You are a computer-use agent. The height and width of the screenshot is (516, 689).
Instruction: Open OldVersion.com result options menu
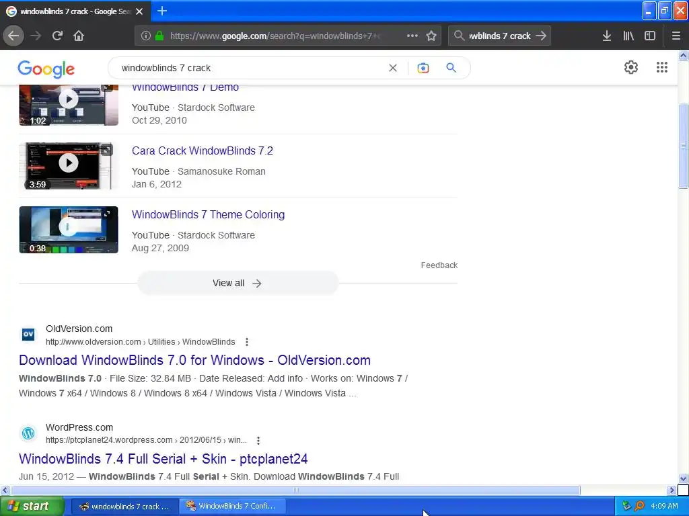pos(247,342)
